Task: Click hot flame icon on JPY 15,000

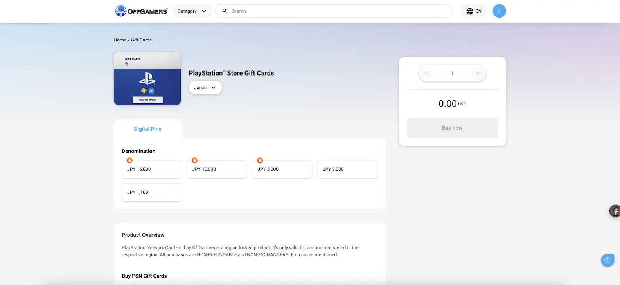Action: click(129, 160)
